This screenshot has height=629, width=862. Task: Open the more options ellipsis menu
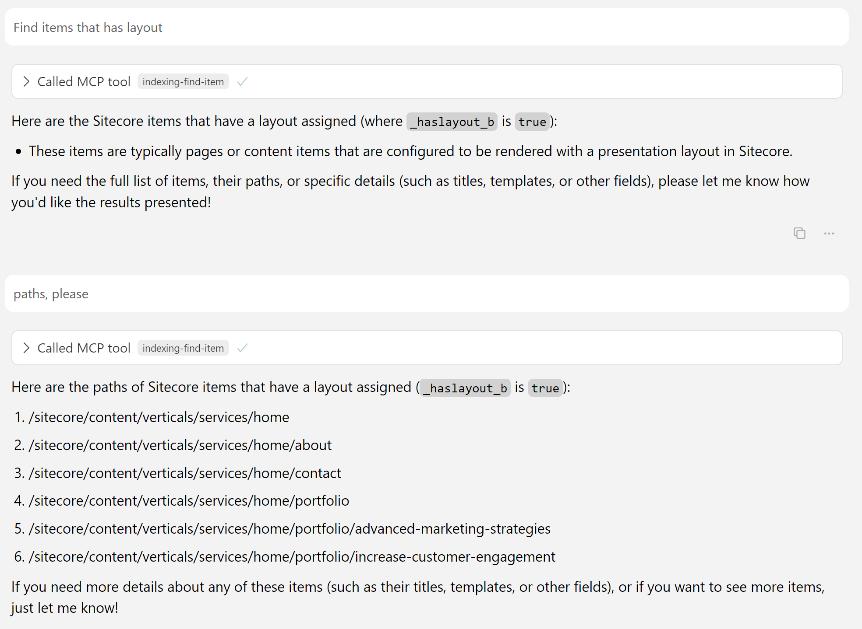(829, 233)
